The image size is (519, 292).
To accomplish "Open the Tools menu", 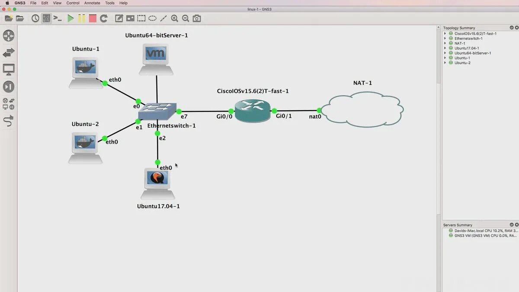I will pyautogui.click(x=110, y=3).
